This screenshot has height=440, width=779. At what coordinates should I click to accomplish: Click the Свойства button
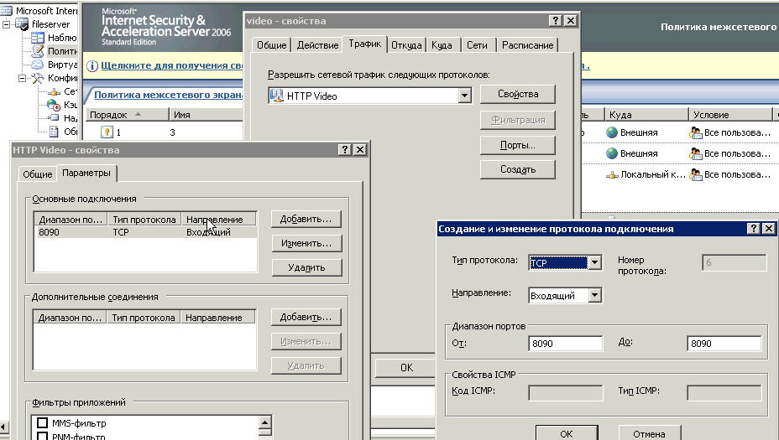(518, 94)
